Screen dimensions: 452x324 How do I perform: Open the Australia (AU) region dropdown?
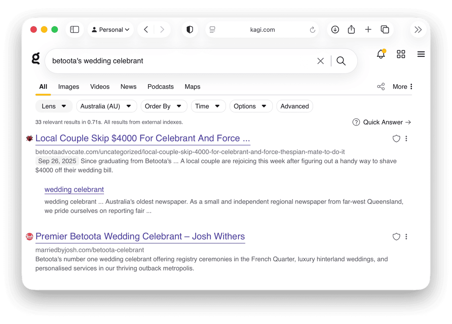pos(106,106)
